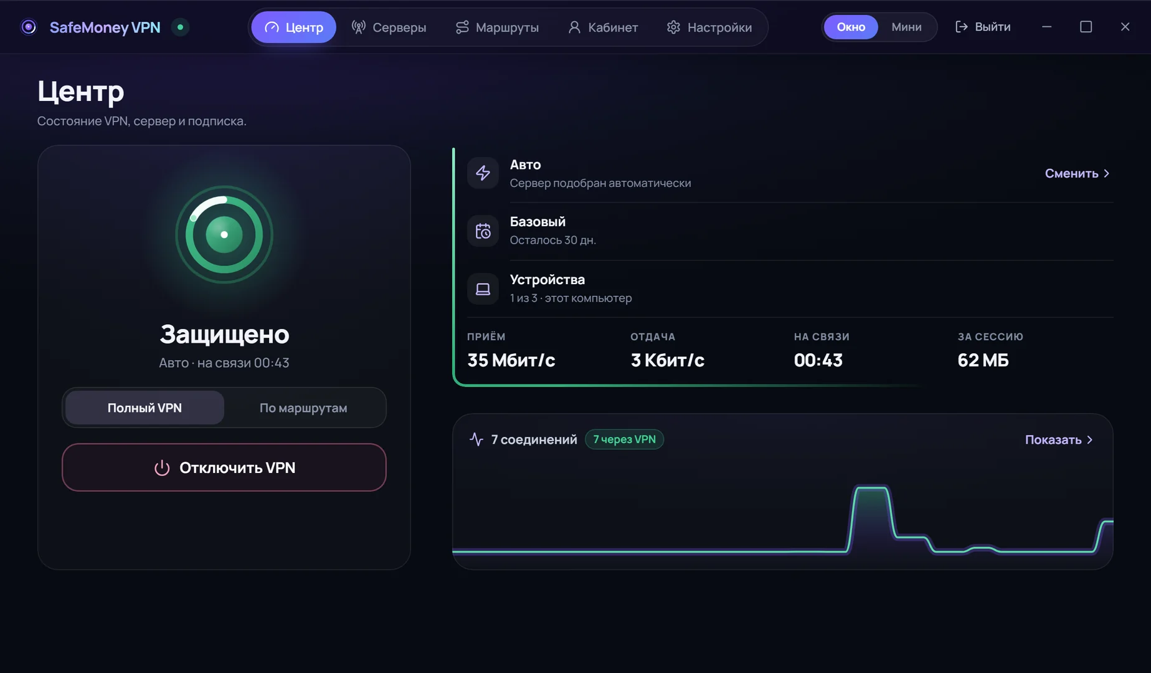The image size is (1151, 673).
Task: Click the Осталось 30 дн. text
Action: point(552,240)
